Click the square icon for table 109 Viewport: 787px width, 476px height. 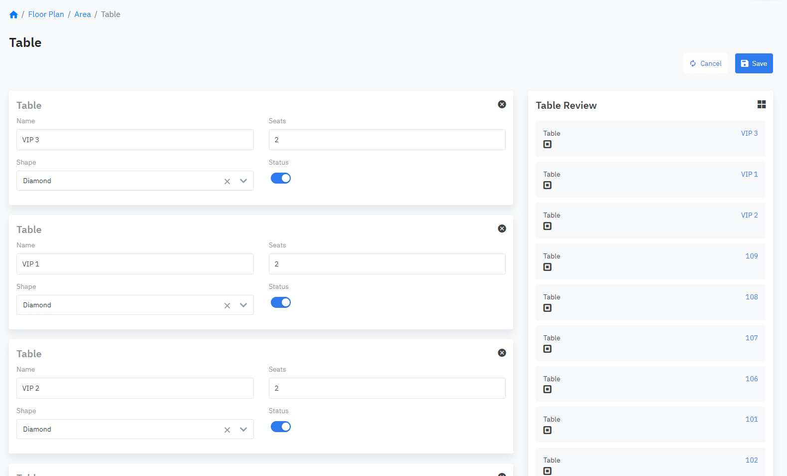547,267
